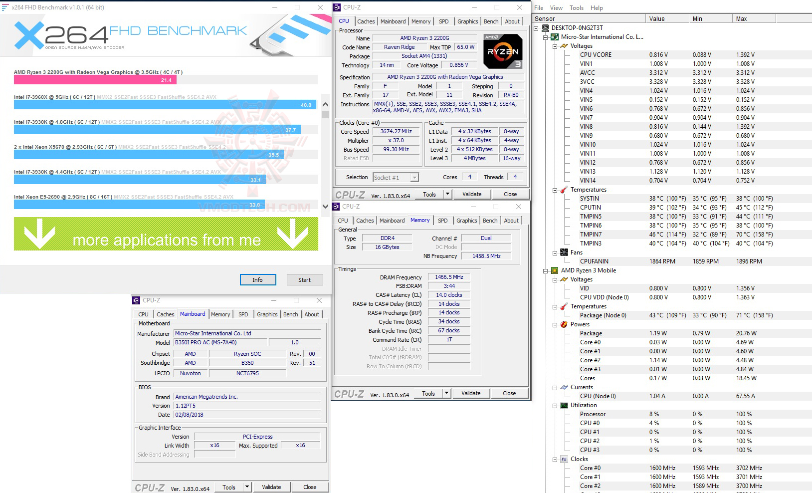
Task: Click the Sensor column header
Action: [x=589, y=19]
